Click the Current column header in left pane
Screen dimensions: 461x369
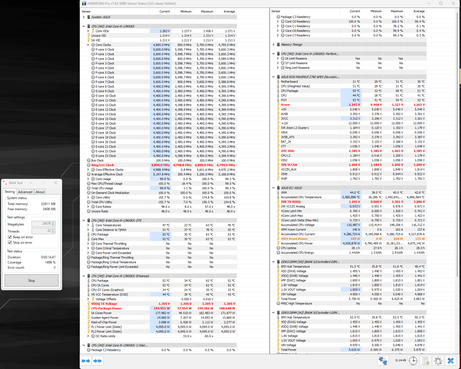coord(161,11)
